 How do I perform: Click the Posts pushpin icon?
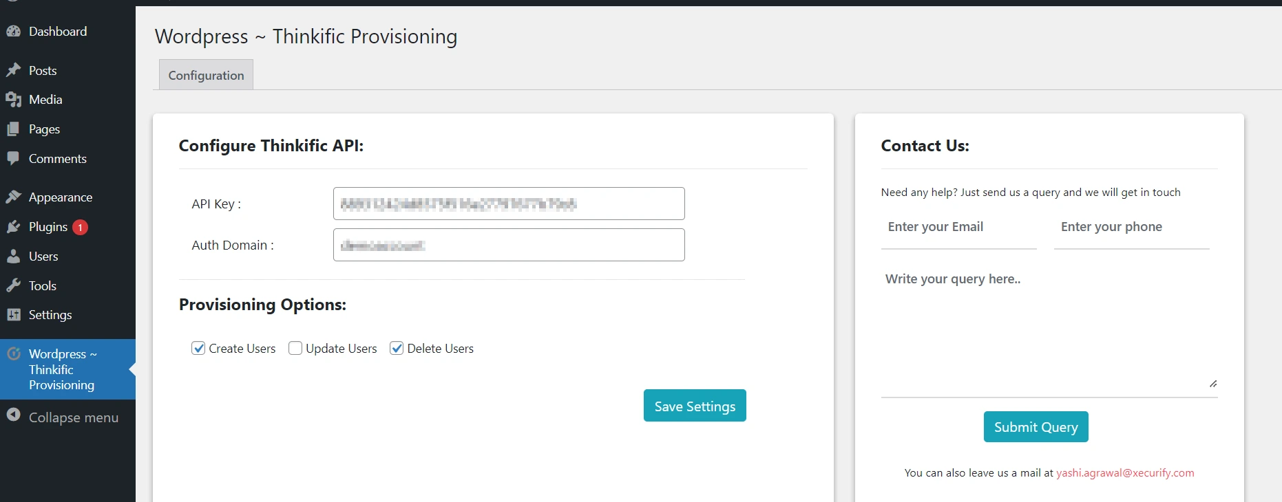[13, 70]
